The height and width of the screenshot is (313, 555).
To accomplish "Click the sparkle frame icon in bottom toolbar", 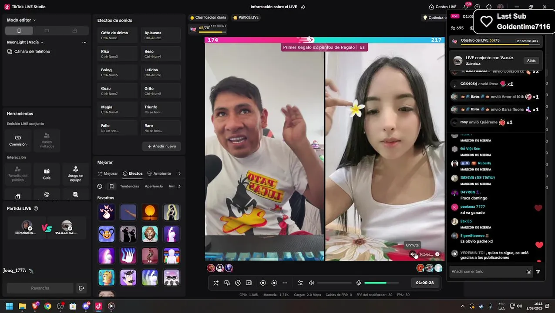I will click(249, 283).
